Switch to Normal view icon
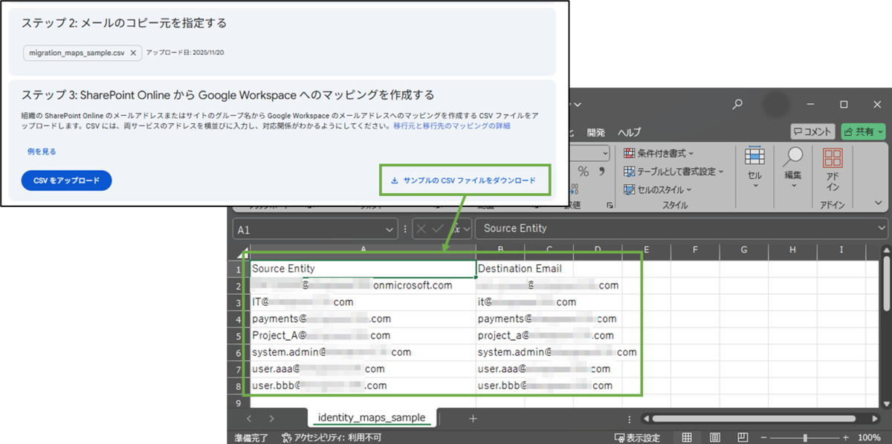Screen dimensions: 892x444 [687, 437]
